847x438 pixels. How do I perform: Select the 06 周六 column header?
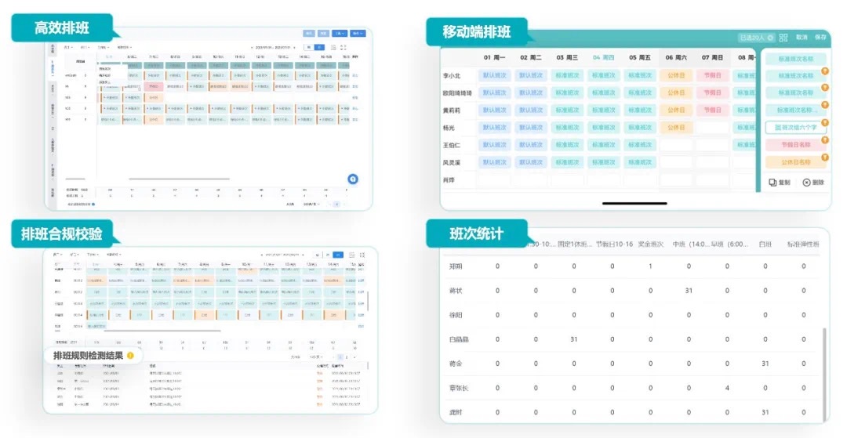pyautogui.click(x=676, y=57)
